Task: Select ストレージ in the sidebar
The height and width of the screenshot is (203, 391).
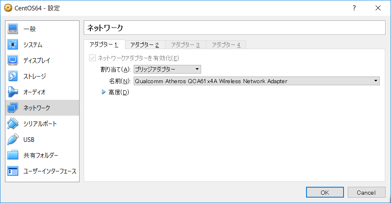Action: coord(42,76)
